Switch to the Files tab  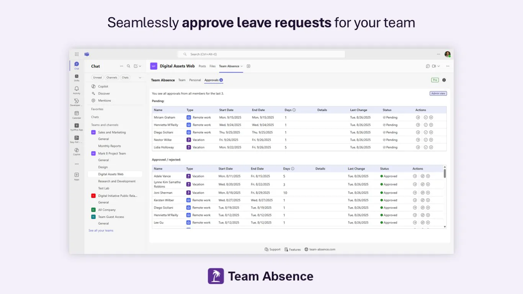point(212,66)
